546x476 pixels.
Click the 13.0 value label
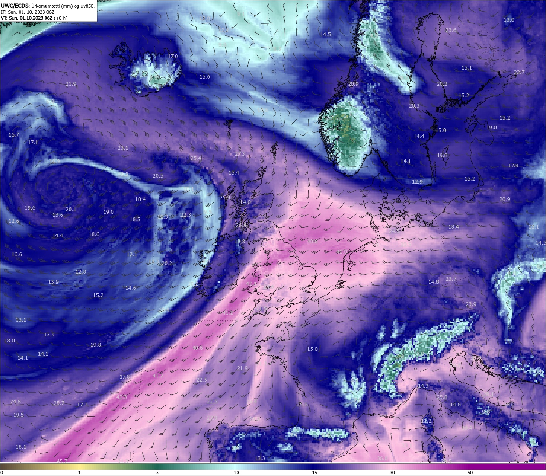509,20
